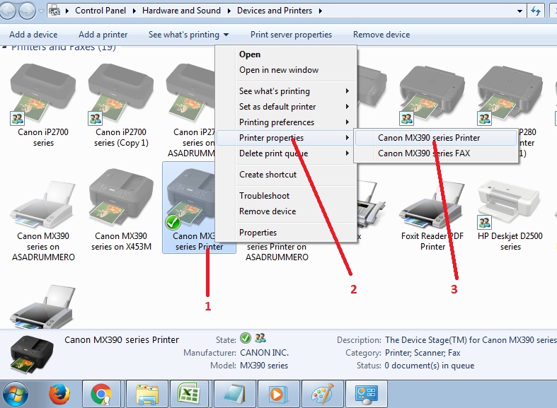Expand See what's printing toolbar dropdown arrow
Screen dimensions: 557x408
pyautogui.click(x=226, y=35)
